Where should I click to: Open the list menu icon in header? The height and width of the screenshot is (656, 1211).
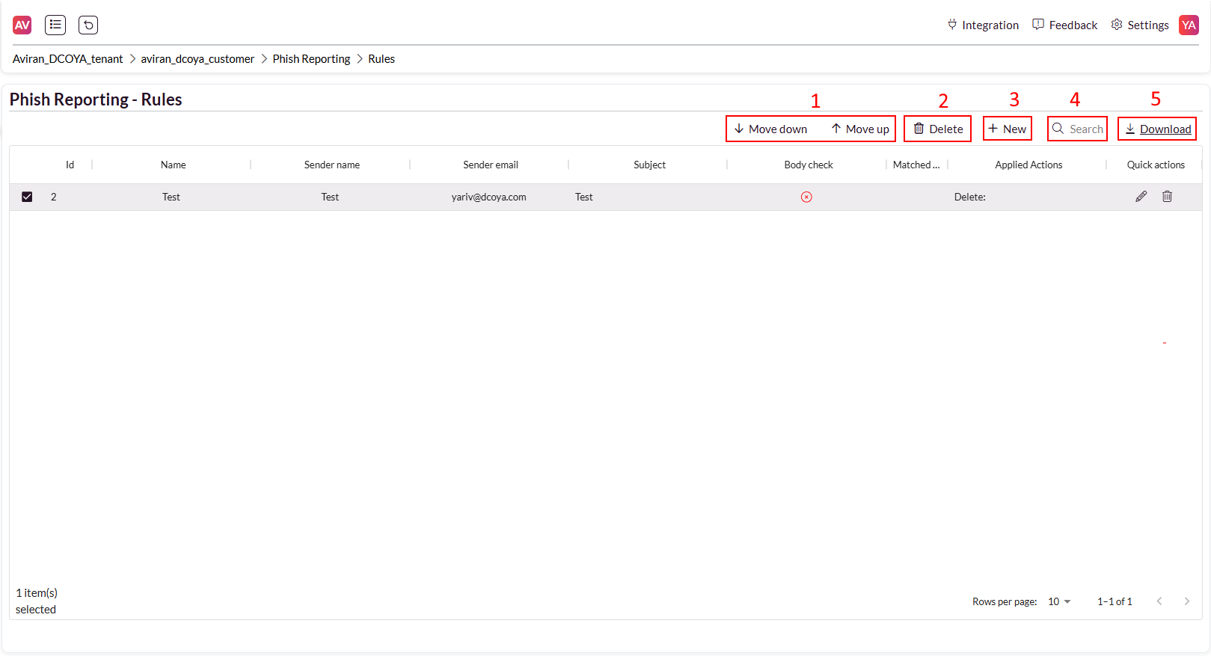tap(55, 25)
